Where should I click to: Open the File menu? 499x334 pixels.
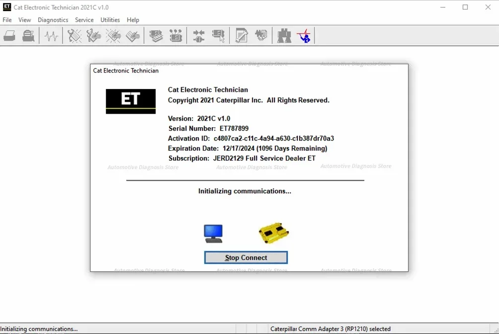tap(7, 20)
